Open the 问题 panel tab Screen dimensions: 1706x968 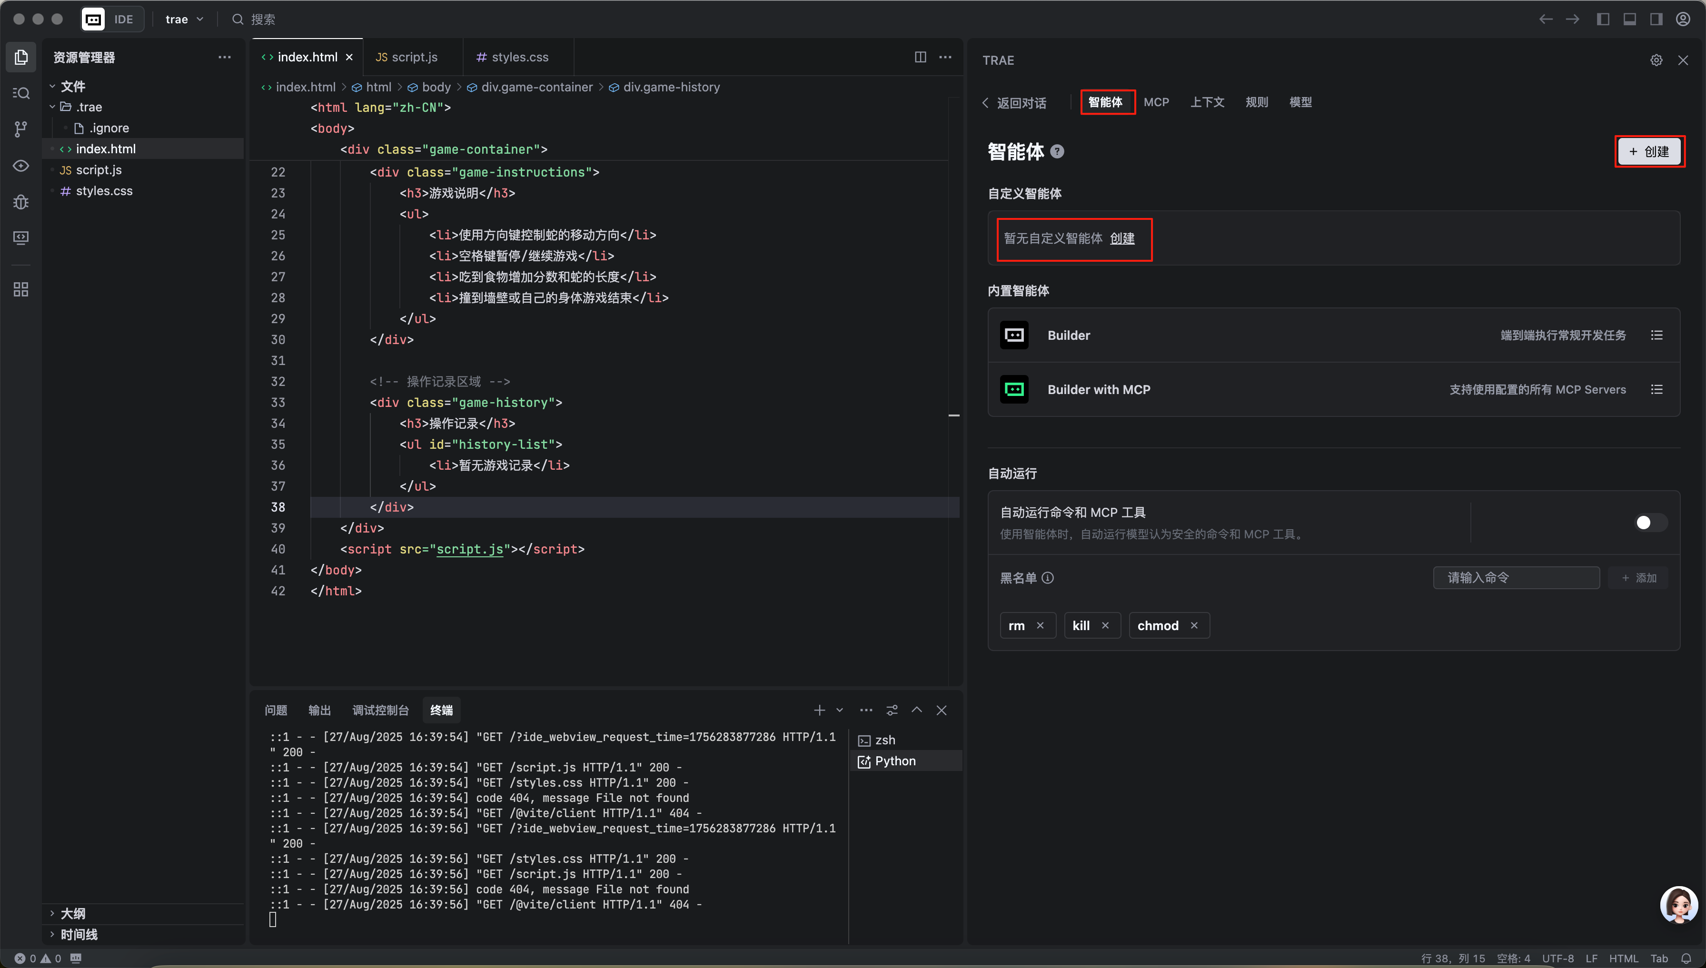[276, 710]
